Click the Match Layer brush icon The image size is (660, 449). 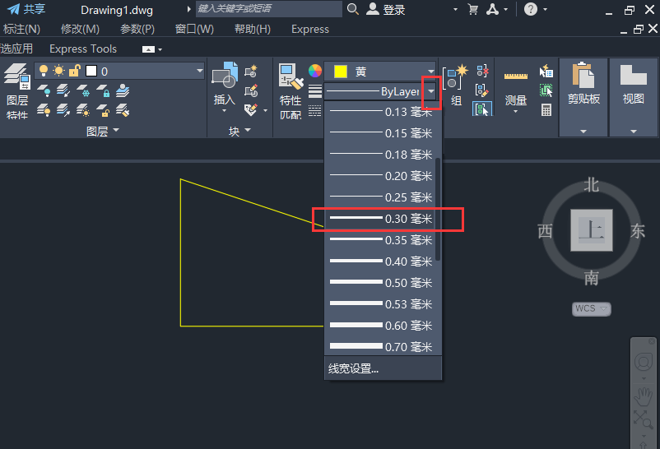123,110
